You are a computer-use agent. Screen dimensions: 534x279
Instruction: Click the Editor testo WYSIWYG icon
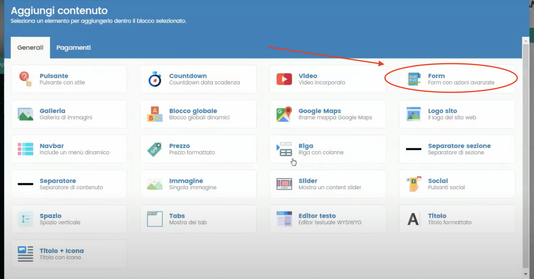click(284, 219)
